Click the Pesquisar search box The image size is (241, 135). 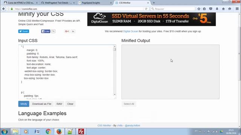[x=173, y=9]
